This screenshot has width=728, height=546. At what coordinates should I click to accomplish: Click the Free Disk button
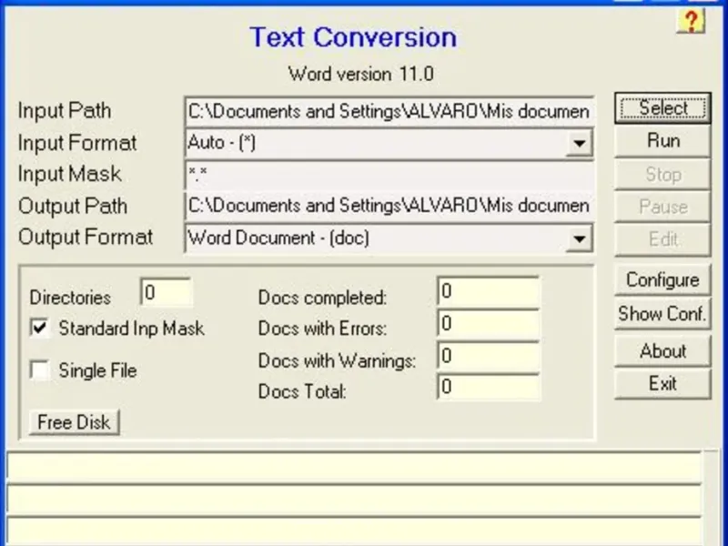pos(75,422)
